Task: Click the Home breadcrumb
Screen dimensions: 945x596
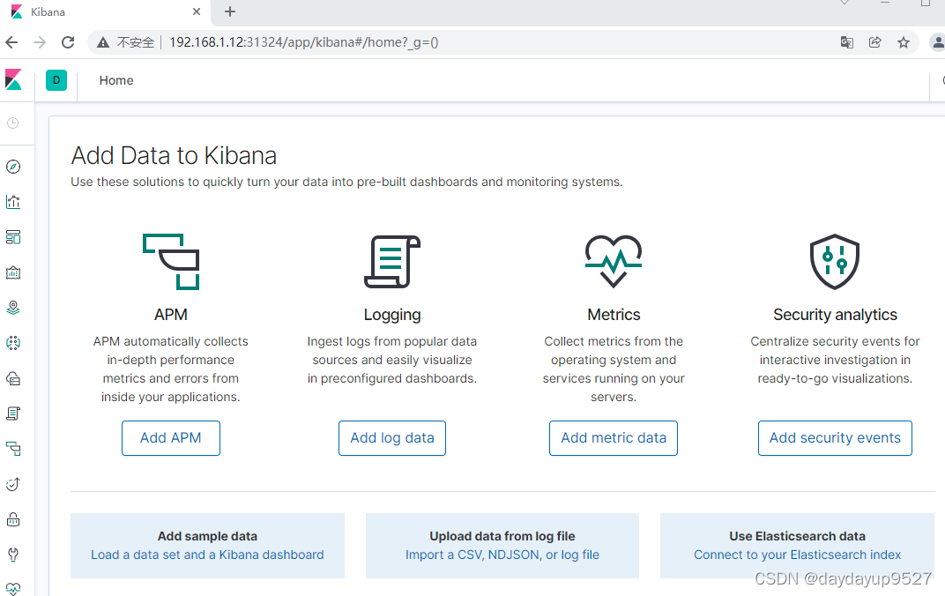Action: (116, 80)
